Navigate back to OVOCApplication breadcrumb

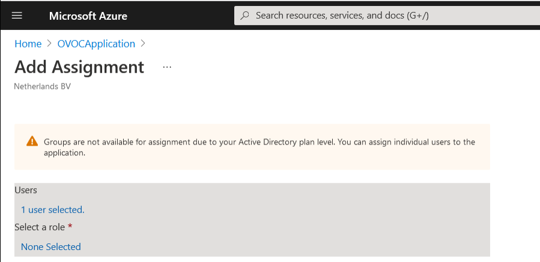96,44
